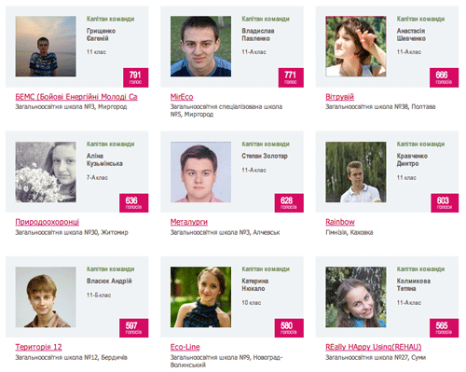The width and height of the screenshot is (466, 372).
Task: Click the photo of Владислав Павленко
Action: 200,47
